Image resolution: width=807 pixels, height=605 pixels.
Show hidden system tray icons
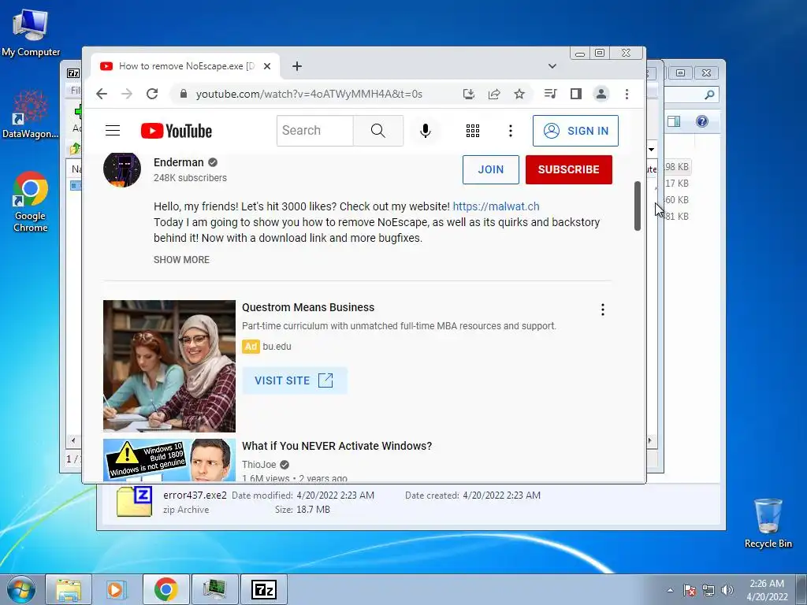point(670,590)
